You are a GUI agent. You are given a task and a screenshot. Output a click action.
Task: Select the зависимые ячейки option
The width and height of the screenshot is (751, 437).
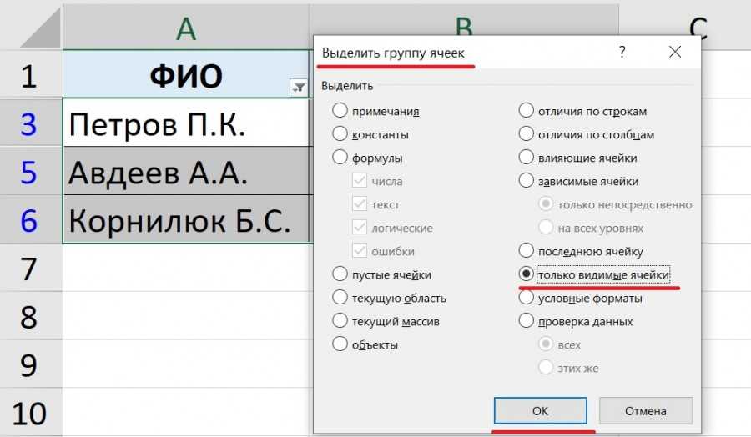[527, 181]
